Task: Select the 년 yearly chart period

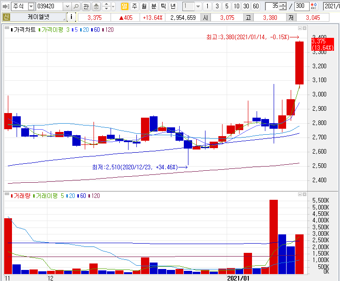Action: (x=173, y=6)
